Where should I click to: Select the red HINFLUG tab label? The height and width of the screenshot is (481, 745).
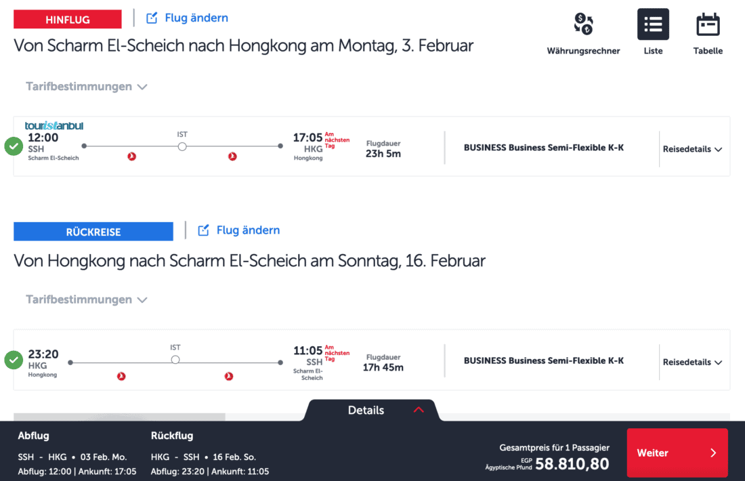tap(68, 20)
